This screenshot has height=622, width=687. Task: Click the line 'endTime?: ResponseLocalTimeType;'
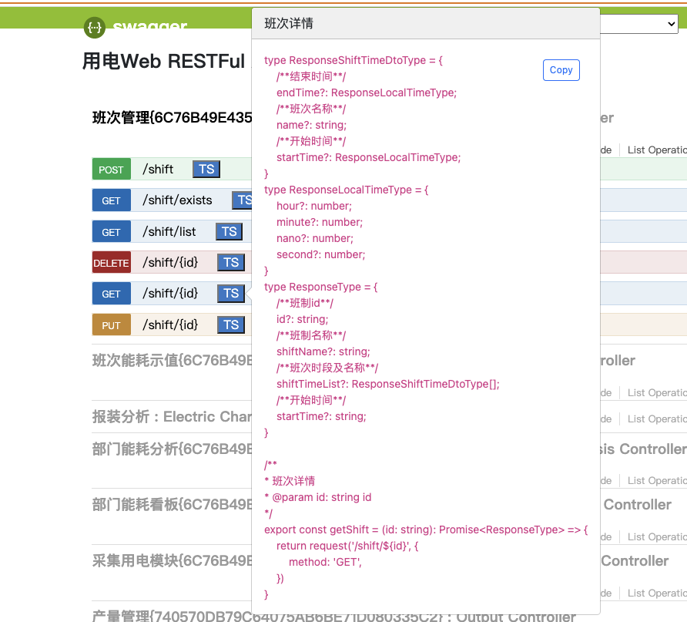[x=367, y=93]
